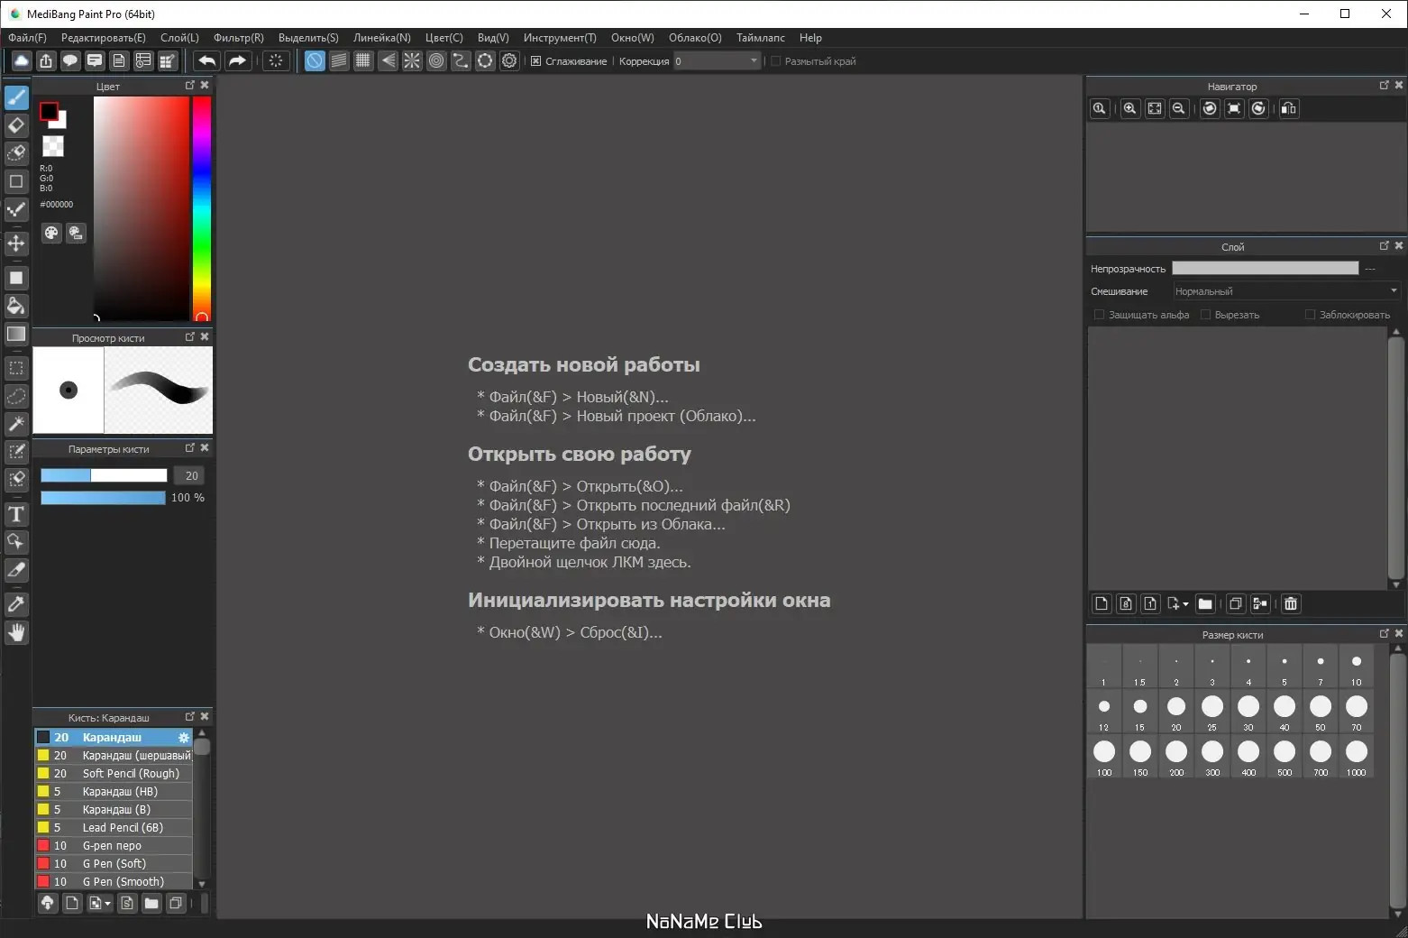Delete layer with the trash icon
The image size is (1408, 938).
click(1291, 603)
